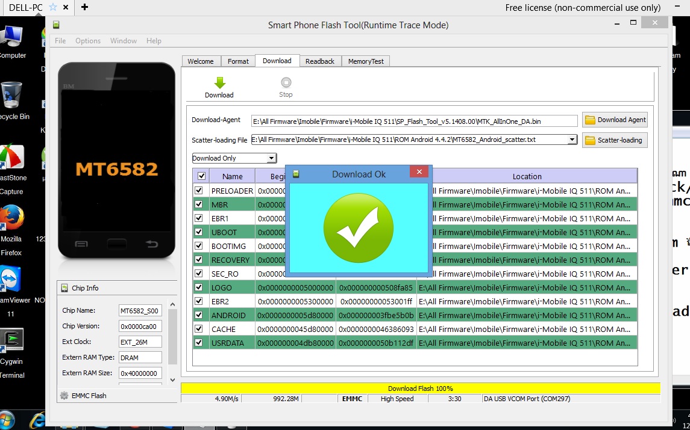Viewport: 690px width, 430px height.
Task: Uncheck the SEC_RO checkbox
Action: coord(199,274)
